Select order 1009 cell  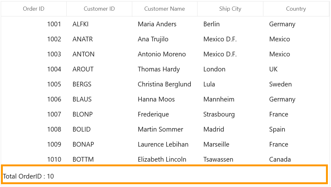point(34,144)
